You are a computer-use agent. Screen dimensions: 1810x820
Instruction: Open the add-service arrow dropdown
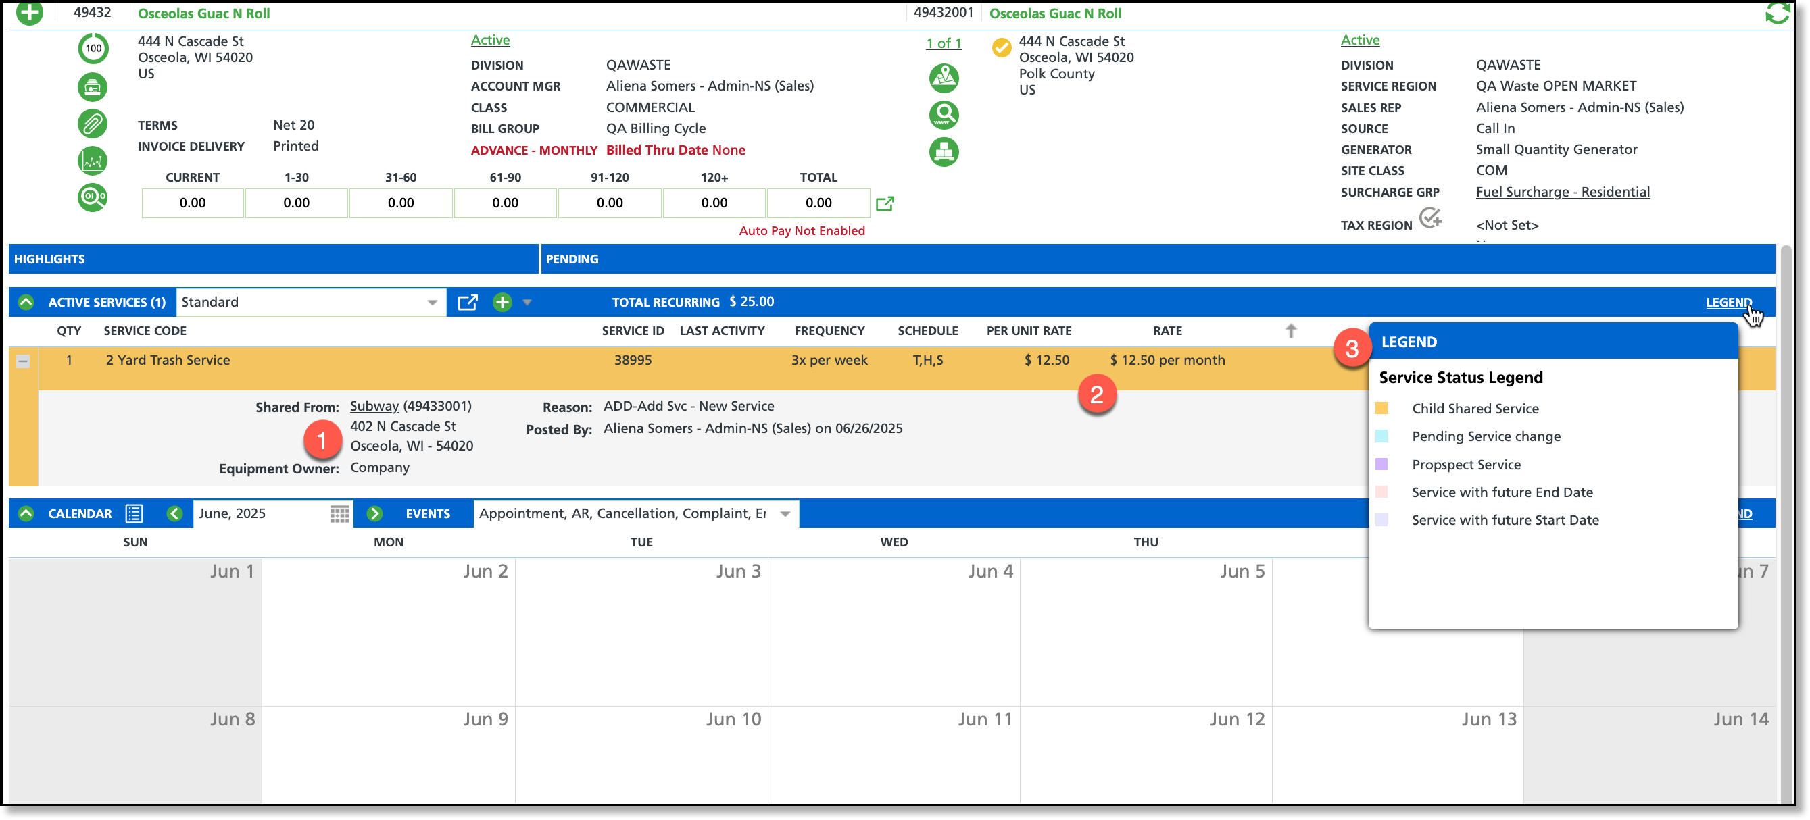click(527, 303)
